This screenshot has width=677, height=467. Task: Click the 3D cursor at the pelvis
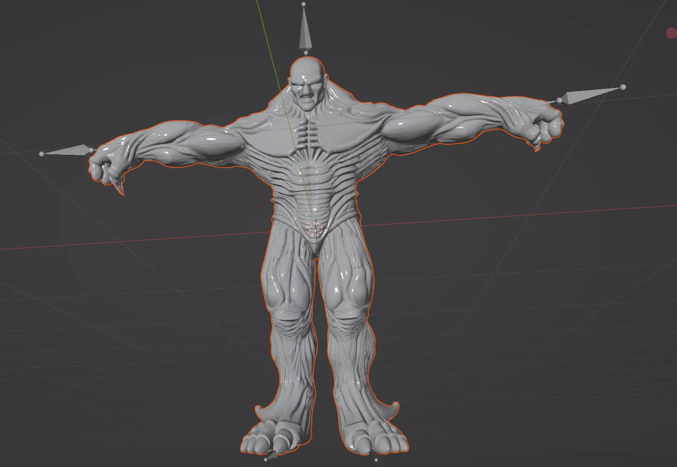click(316, 229)
